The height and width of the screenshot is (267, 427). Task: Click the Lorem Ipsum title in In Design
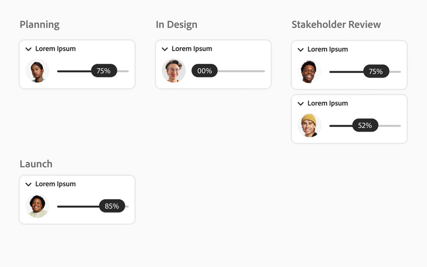(x=191, y=49)
